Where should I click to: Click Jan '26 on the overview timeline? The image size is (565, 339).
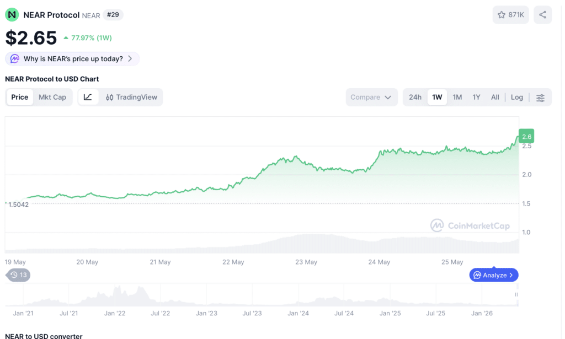pyautogui.click(x=482, y=313)
